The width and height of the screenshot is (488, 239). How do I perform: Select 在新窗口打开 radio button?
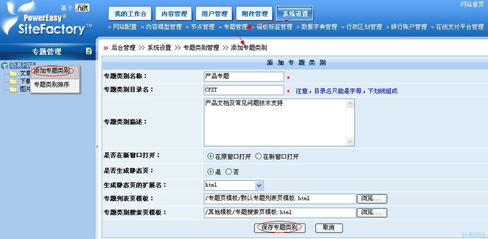pos(258,156)
